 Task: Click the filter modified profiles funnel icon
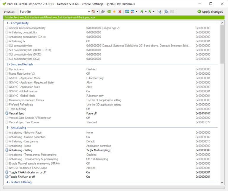(159, 12)
